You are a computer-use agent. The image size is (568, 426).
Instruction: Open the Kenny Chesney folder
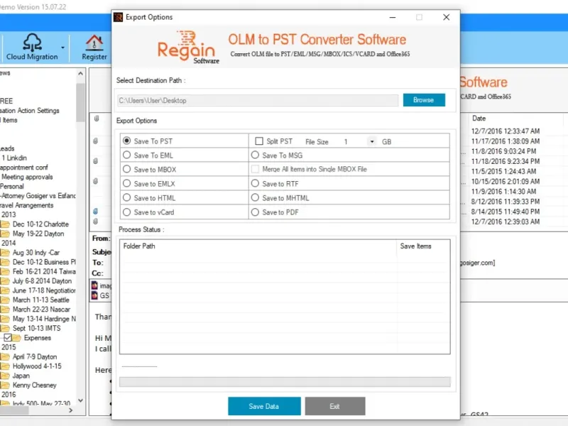(34, 385)
